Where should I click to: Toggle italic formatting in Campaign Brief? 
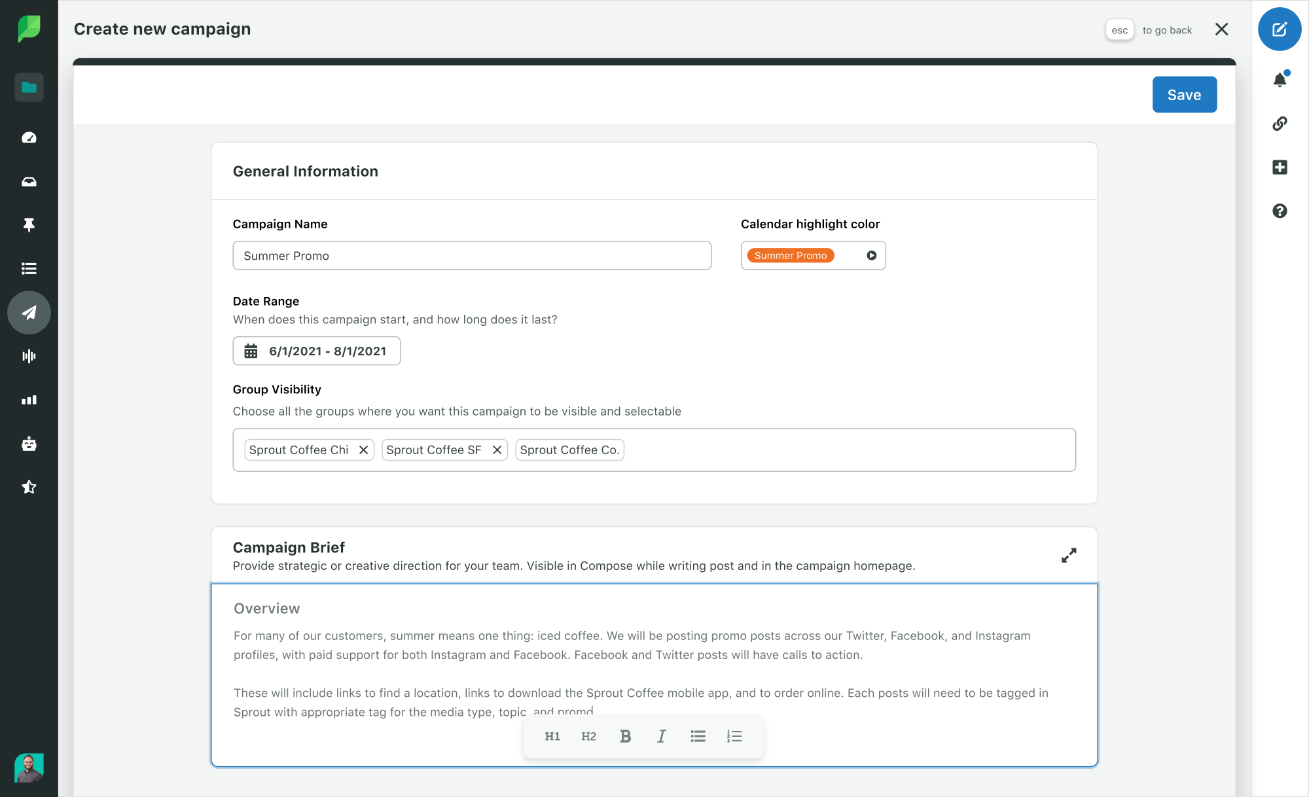(x=661, y=736)
